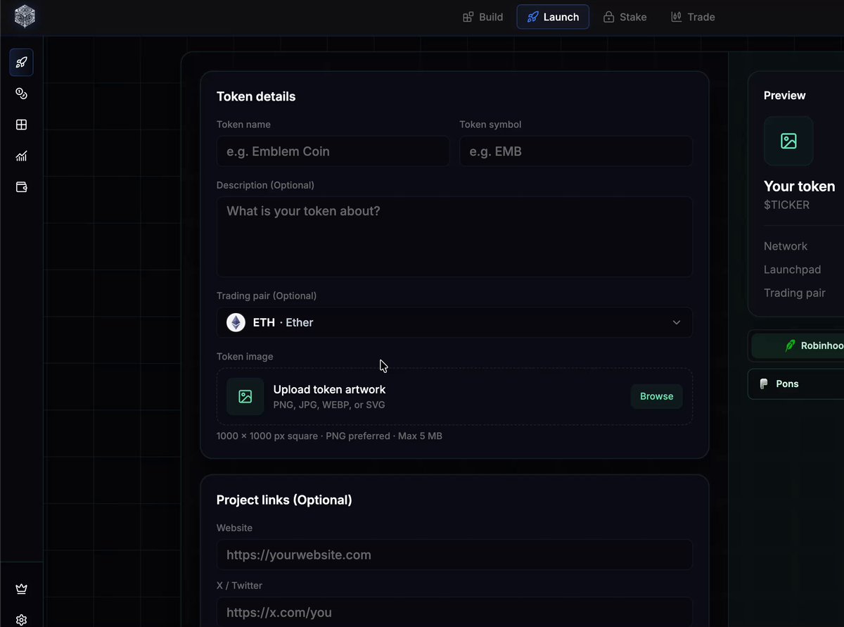Image resolution: width=844 pixels, height=627 pixels.
Task: Go to the Stake tab
Action: 625,17
